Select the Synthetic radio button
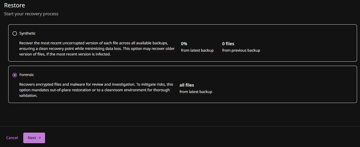This screenshot has height=147, width=360. (x=15, y=33)
